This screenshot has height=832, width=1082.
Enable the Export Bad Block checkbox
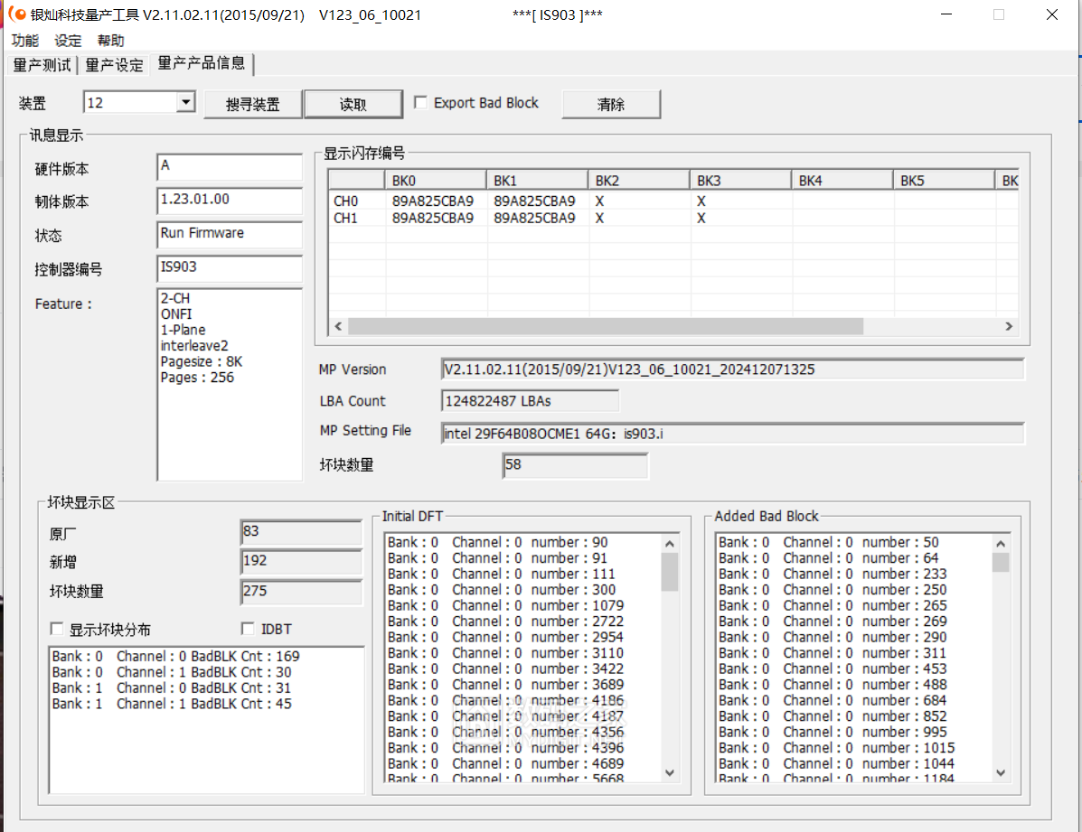[420, 103]
